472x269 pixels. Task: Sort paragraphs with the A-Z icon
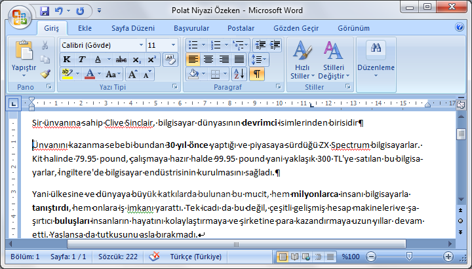click(x=239, y=74)
